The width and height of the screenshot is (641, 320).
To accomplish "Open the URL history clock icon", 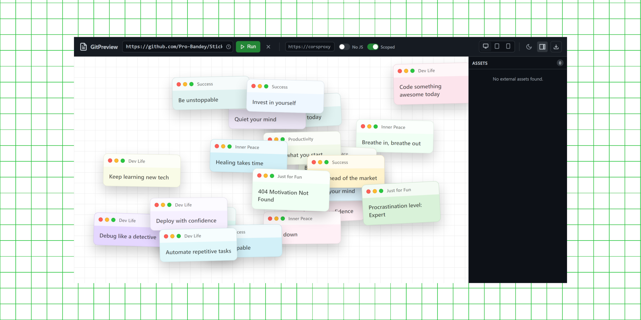I will (x=229, y=47).
